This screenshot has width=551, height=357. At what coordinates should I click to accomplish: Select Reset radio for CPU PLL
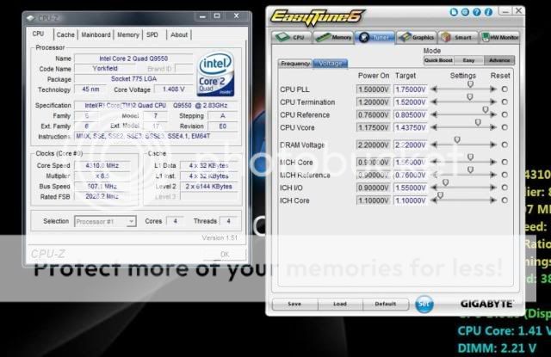click(x=505, y=89)
